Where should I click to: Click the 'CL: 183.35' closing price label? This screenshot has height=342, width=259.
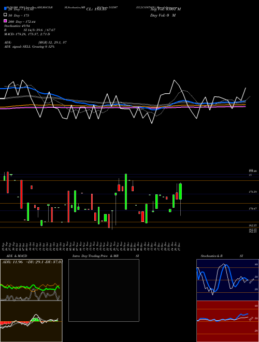click(x=96, y=9)
